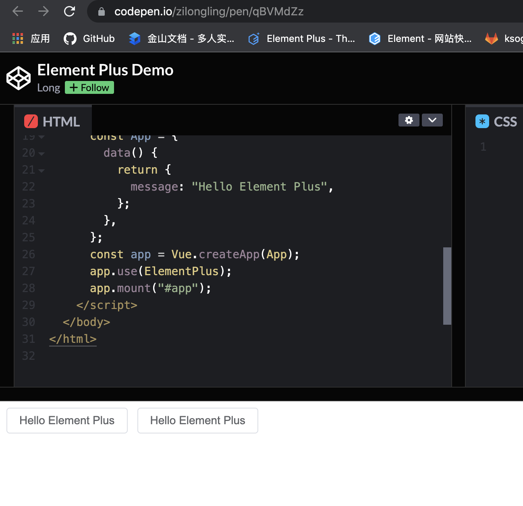Image resolution: width=523 pixels, height=506 pixels.
Task: Open the Long profile link
Action: [x=48, y=87]
